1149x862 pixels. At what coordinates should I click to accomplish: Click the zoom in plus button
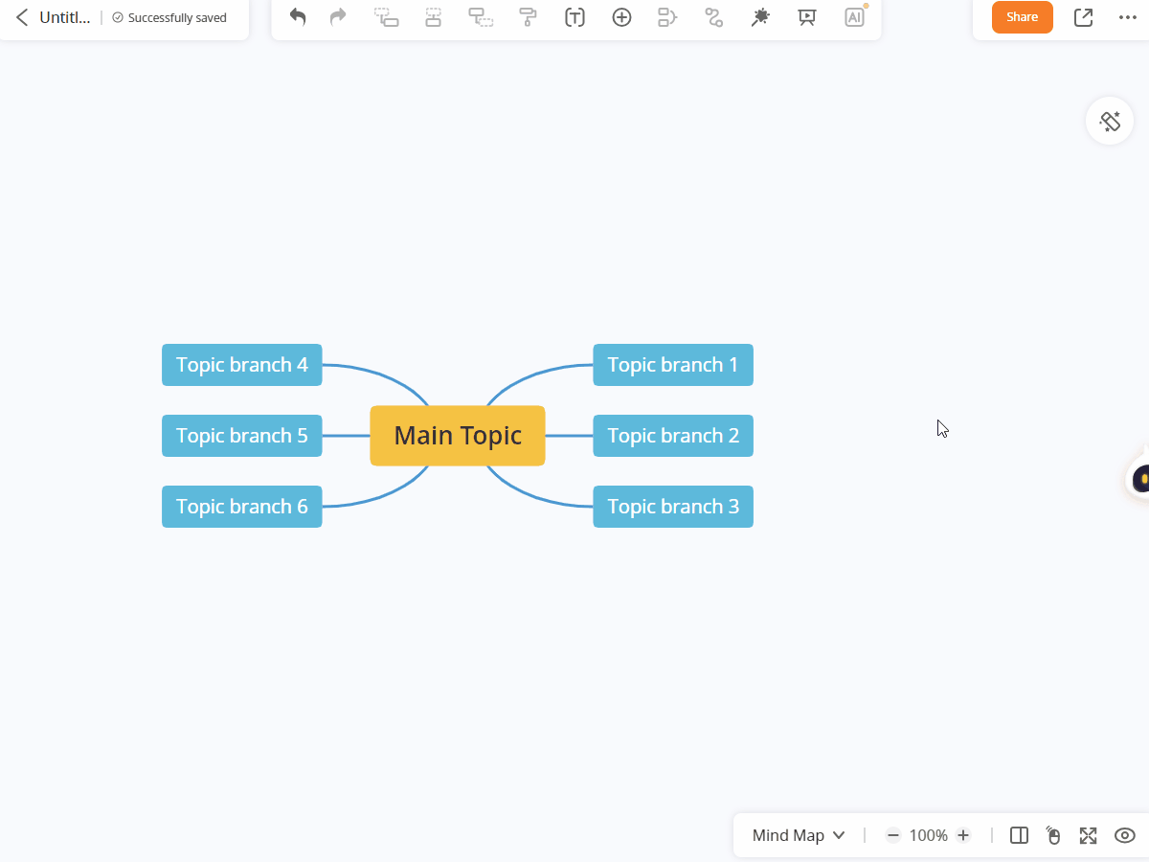tap(963, 835)
